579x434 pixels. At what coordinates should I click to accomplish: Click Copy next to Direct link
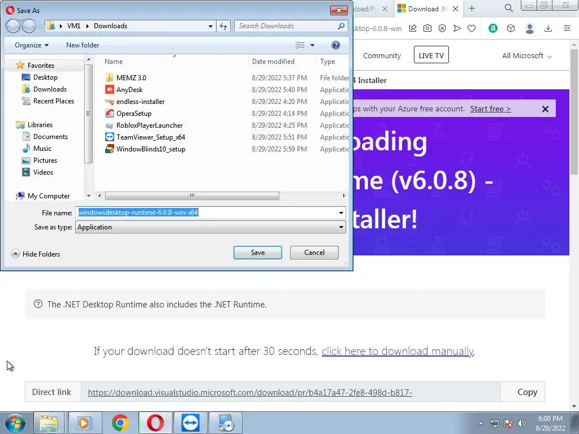point(528,392)
